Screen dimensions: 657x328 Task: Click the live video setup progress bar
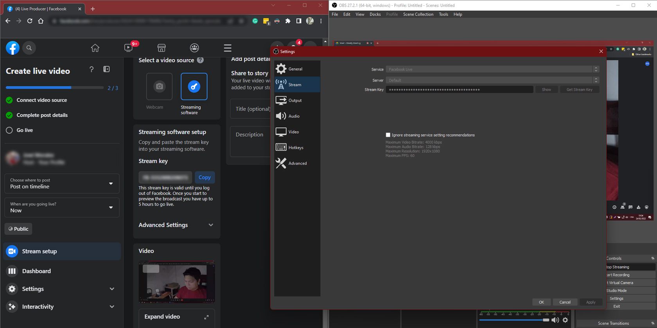coord(55,88)
